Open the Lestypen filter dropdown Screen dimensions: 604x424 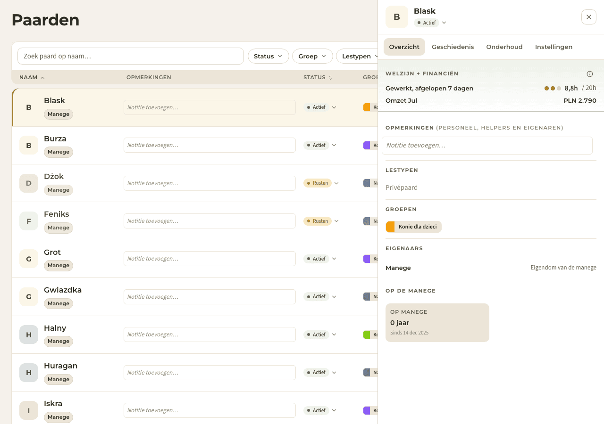(x=357, y=56)
